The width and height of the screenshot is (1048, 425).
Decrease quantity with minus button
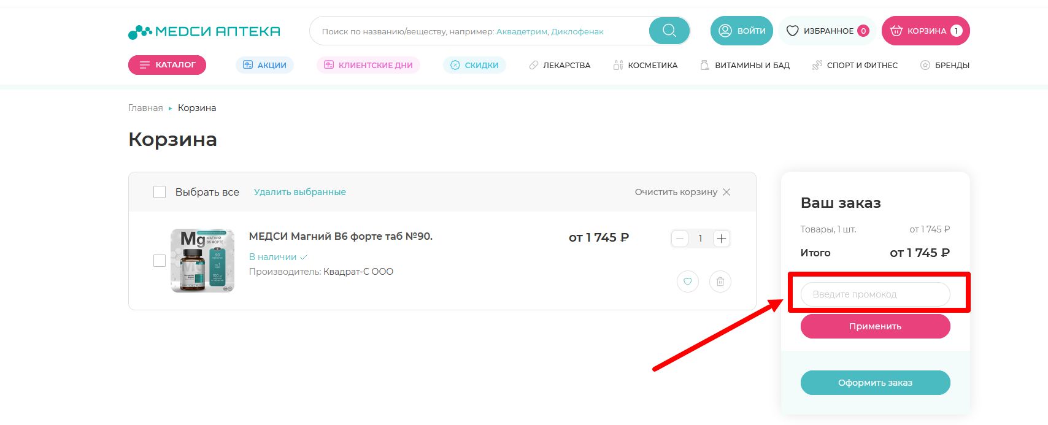(x=680, y=239)
